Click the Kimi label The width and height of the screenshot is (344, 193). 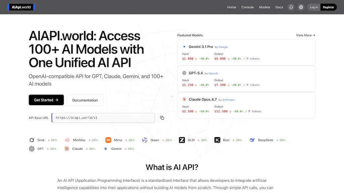pos(226,140)
